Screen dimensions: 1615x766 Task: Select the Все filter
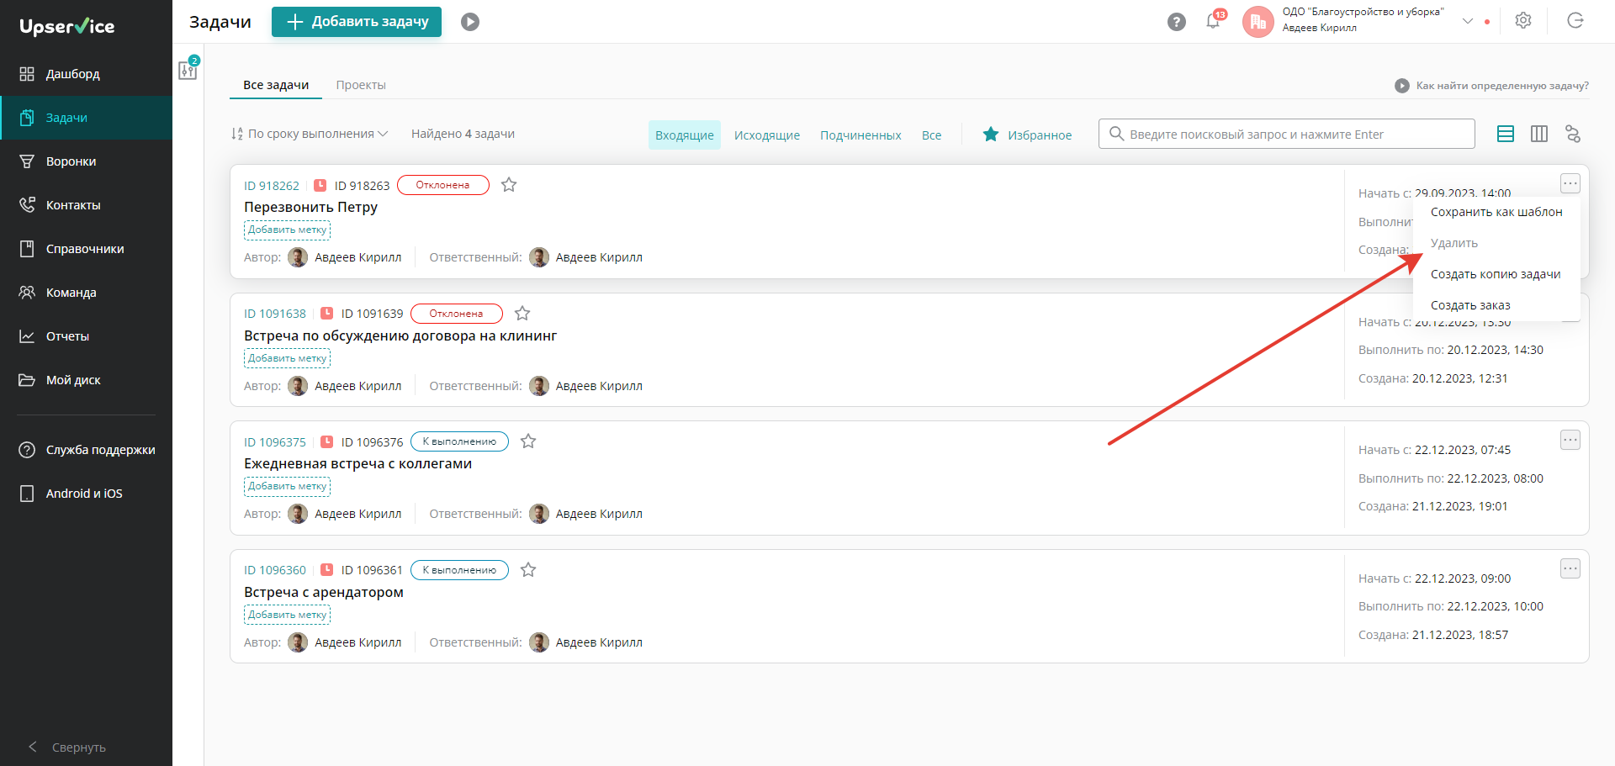click(x=931, y=135)
